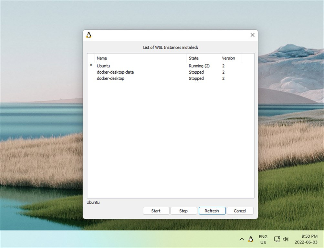Refresh the WSL instances list

coord(212,211)
